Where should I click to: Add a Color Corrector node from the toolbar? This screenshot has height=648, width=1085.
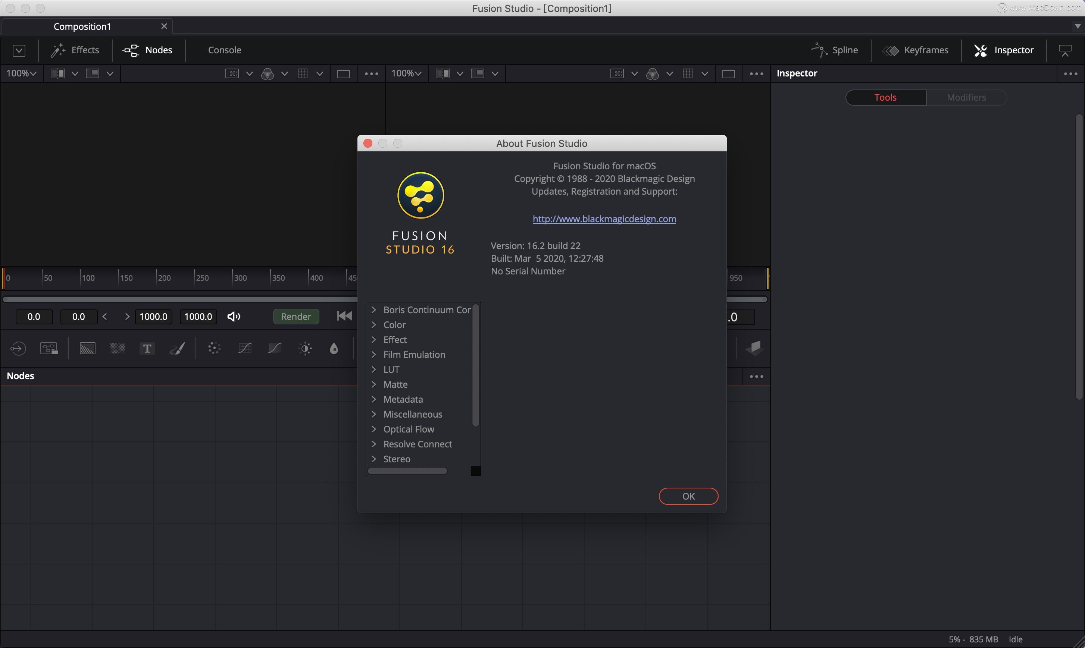(x=214, y=349)
